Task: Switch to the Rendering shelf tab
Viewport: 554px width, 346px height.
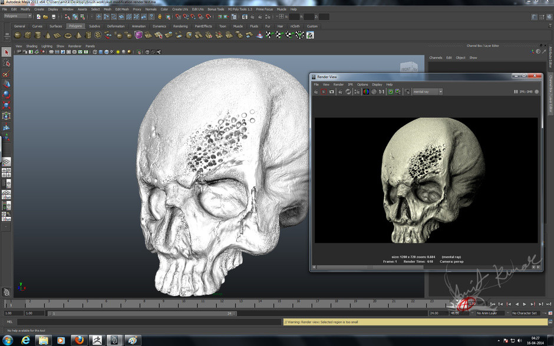Action: click(180, 26)
